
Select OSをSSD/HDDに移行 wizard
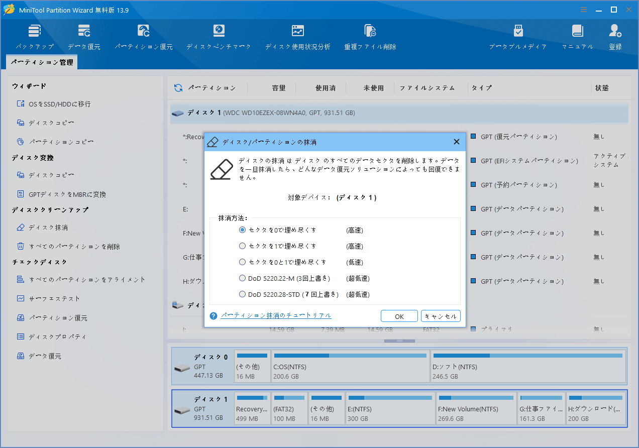tap(54, 104)
